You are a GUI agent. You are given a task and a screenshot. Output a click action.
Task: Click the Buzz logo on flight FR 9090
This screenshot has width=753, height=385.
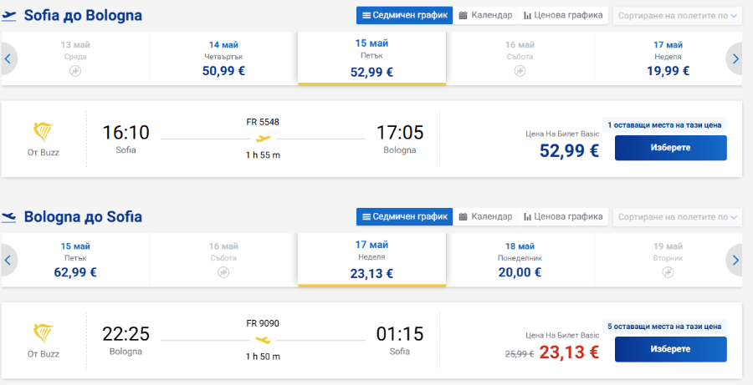[44, 334]
